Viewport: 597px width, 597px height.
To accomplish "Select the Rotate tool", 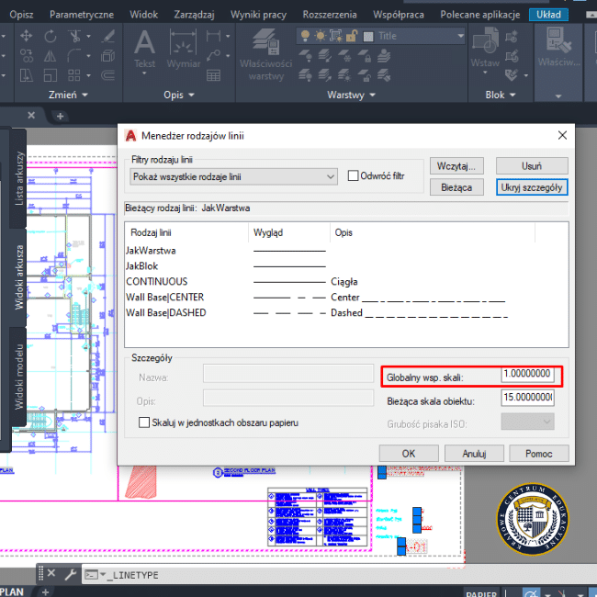I will pos(51,36).
